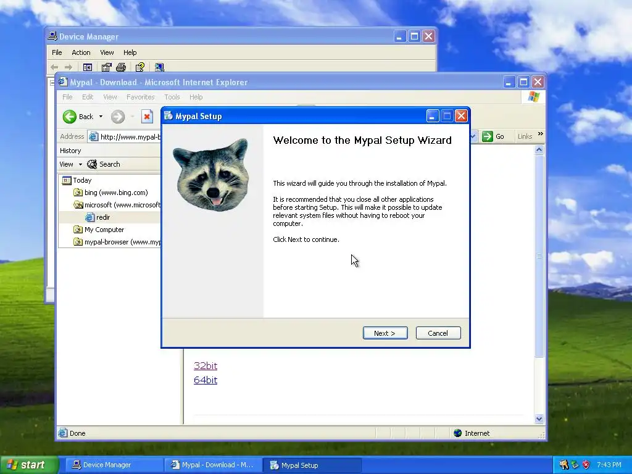Open File menu in Device Manager
The height and width of the screenshot is (474, 632).
pos(57,52)
